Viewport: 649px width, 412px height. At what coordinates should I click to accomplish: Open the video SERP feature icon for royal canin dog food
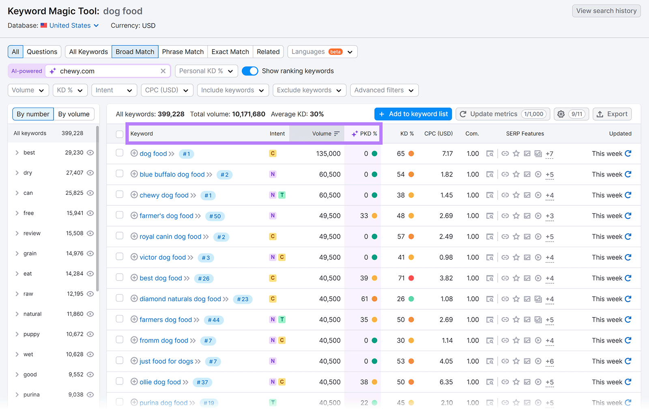pos(538,236)
